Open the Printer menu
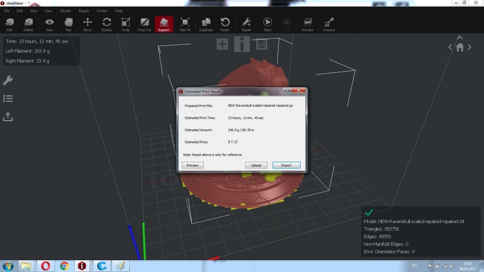Viewport: 484px width, 272px height. coord(102,11)
